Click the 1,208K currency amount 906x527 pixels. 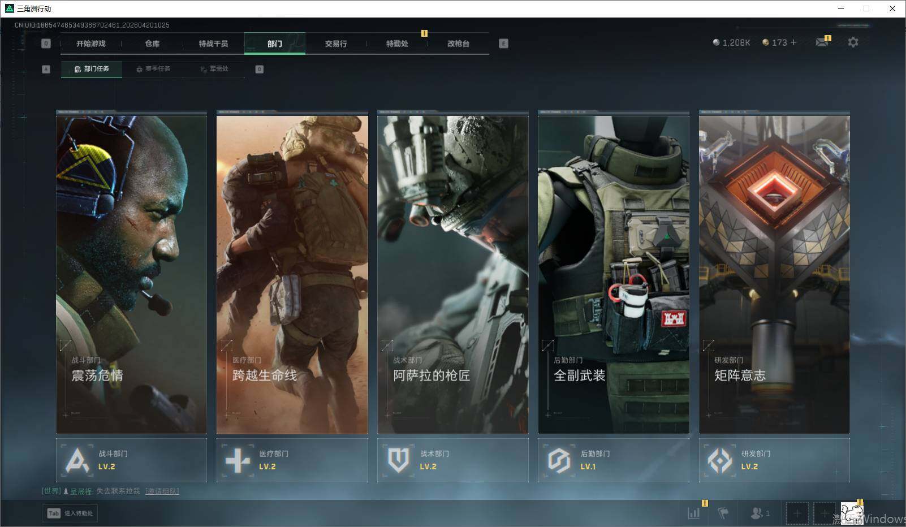(x=736, y=42)
